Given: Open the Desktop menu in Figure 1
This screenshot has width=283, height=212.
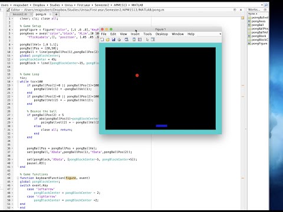Looking at the screenshot, I should point(162,34).
